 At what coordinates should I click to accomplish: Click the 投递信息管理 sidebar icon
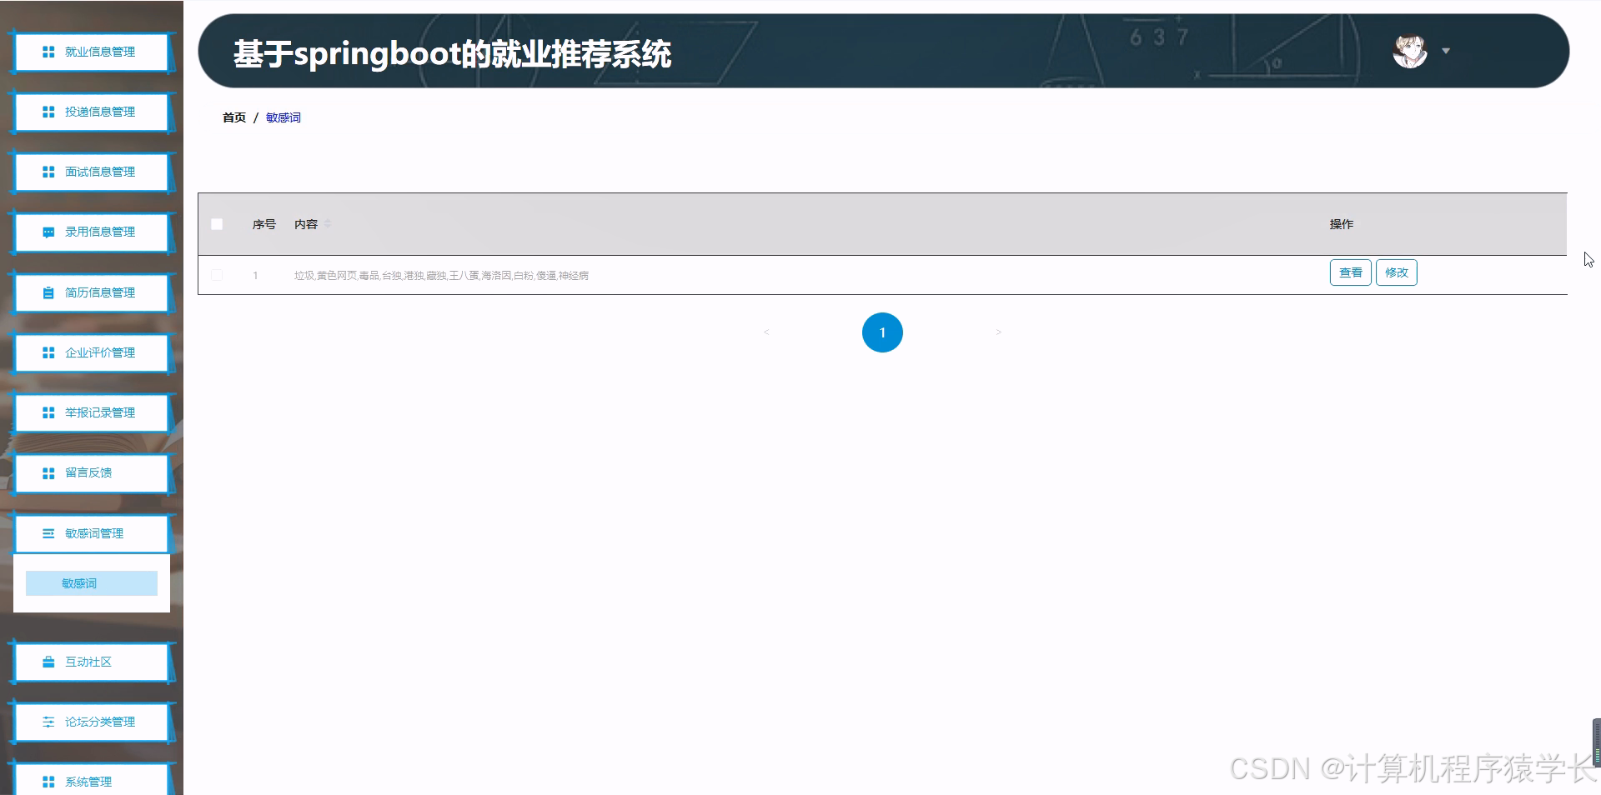[48, 112]
